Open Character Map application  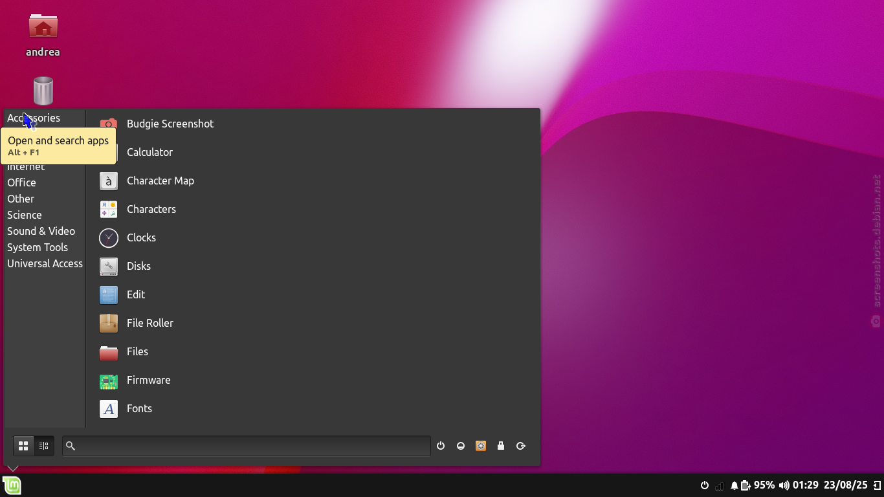tap(313, 181)
